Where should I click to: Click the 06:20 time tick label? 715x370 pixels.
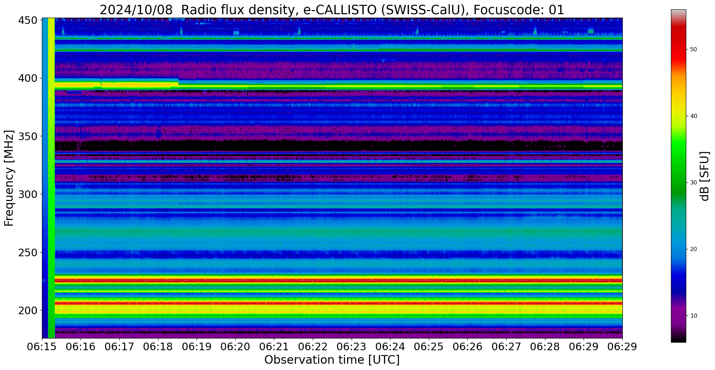click(x=236, y=347)
